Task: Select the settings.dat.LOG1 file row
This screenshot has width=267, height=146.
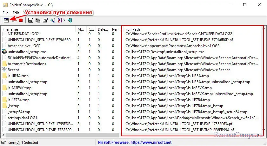Action: click(22, 118)
